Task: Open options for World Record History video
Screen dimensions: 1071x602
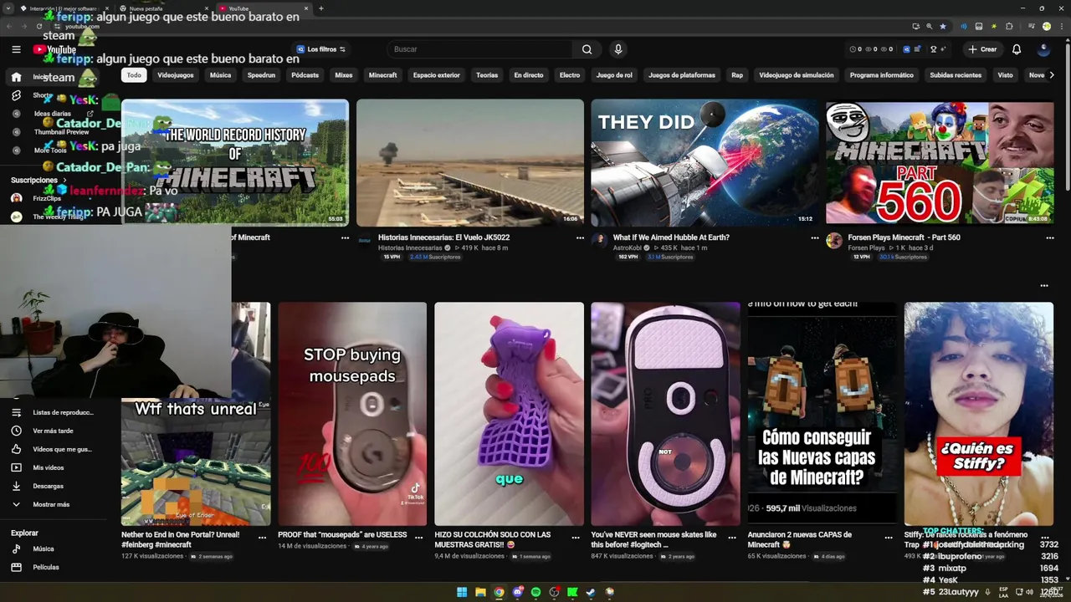Action: tap(345, 238)
